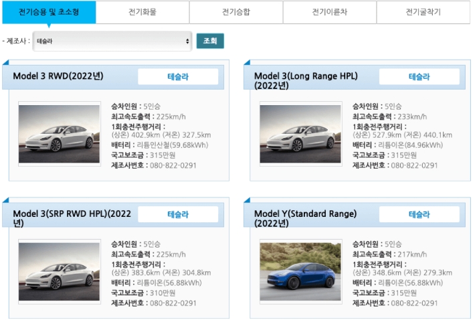Open the Model 3 SRP RWD HPL car image
This screenshot has height=320, width=473.
point(60,271)
